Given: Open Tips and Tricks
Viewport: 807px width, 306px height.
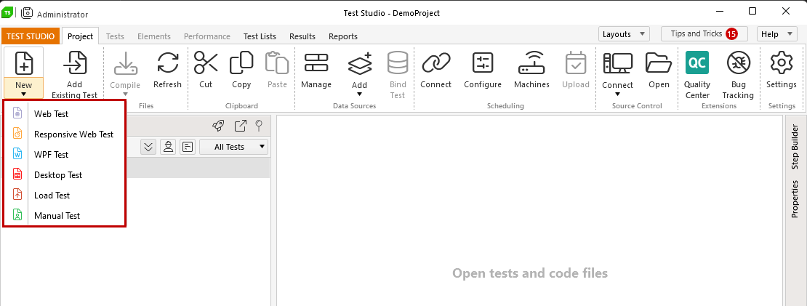Looking at the screenshot, I should (704, 34).
